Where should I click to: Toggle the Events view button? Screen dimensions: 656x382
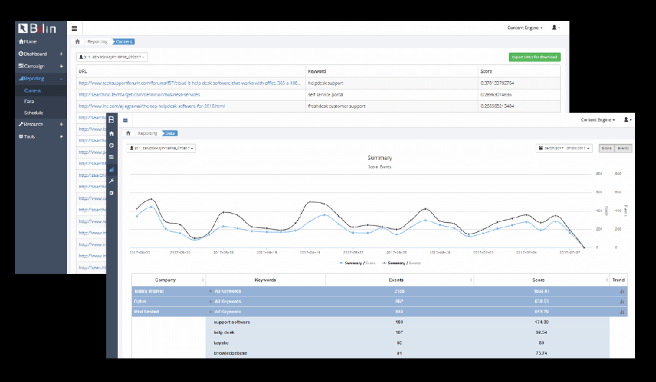[623, 148]
